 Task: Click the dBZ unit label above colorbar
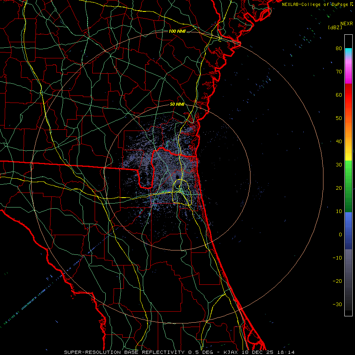click(x=335, y=27)
